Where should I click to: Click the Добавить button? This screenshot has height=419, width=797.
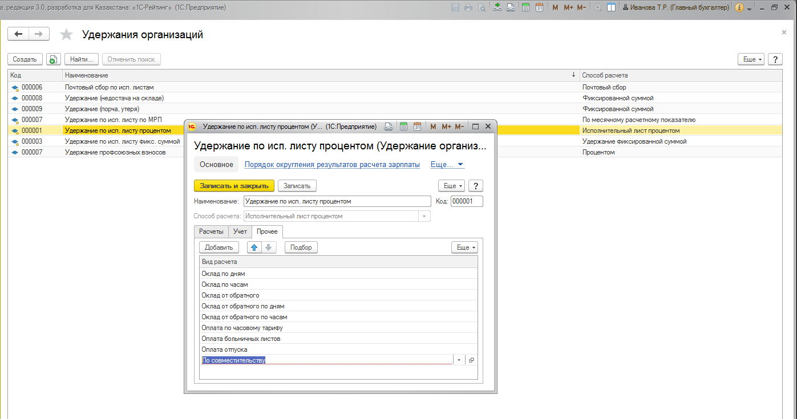tap(219, 247)
